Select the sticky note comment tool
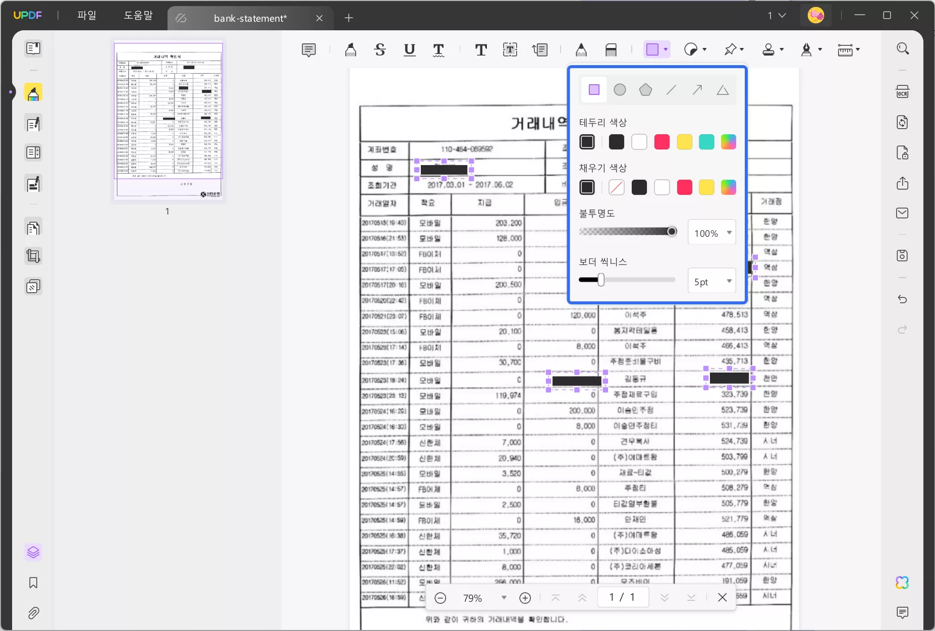This screenshot has width=935, height=631. point(309,49)
